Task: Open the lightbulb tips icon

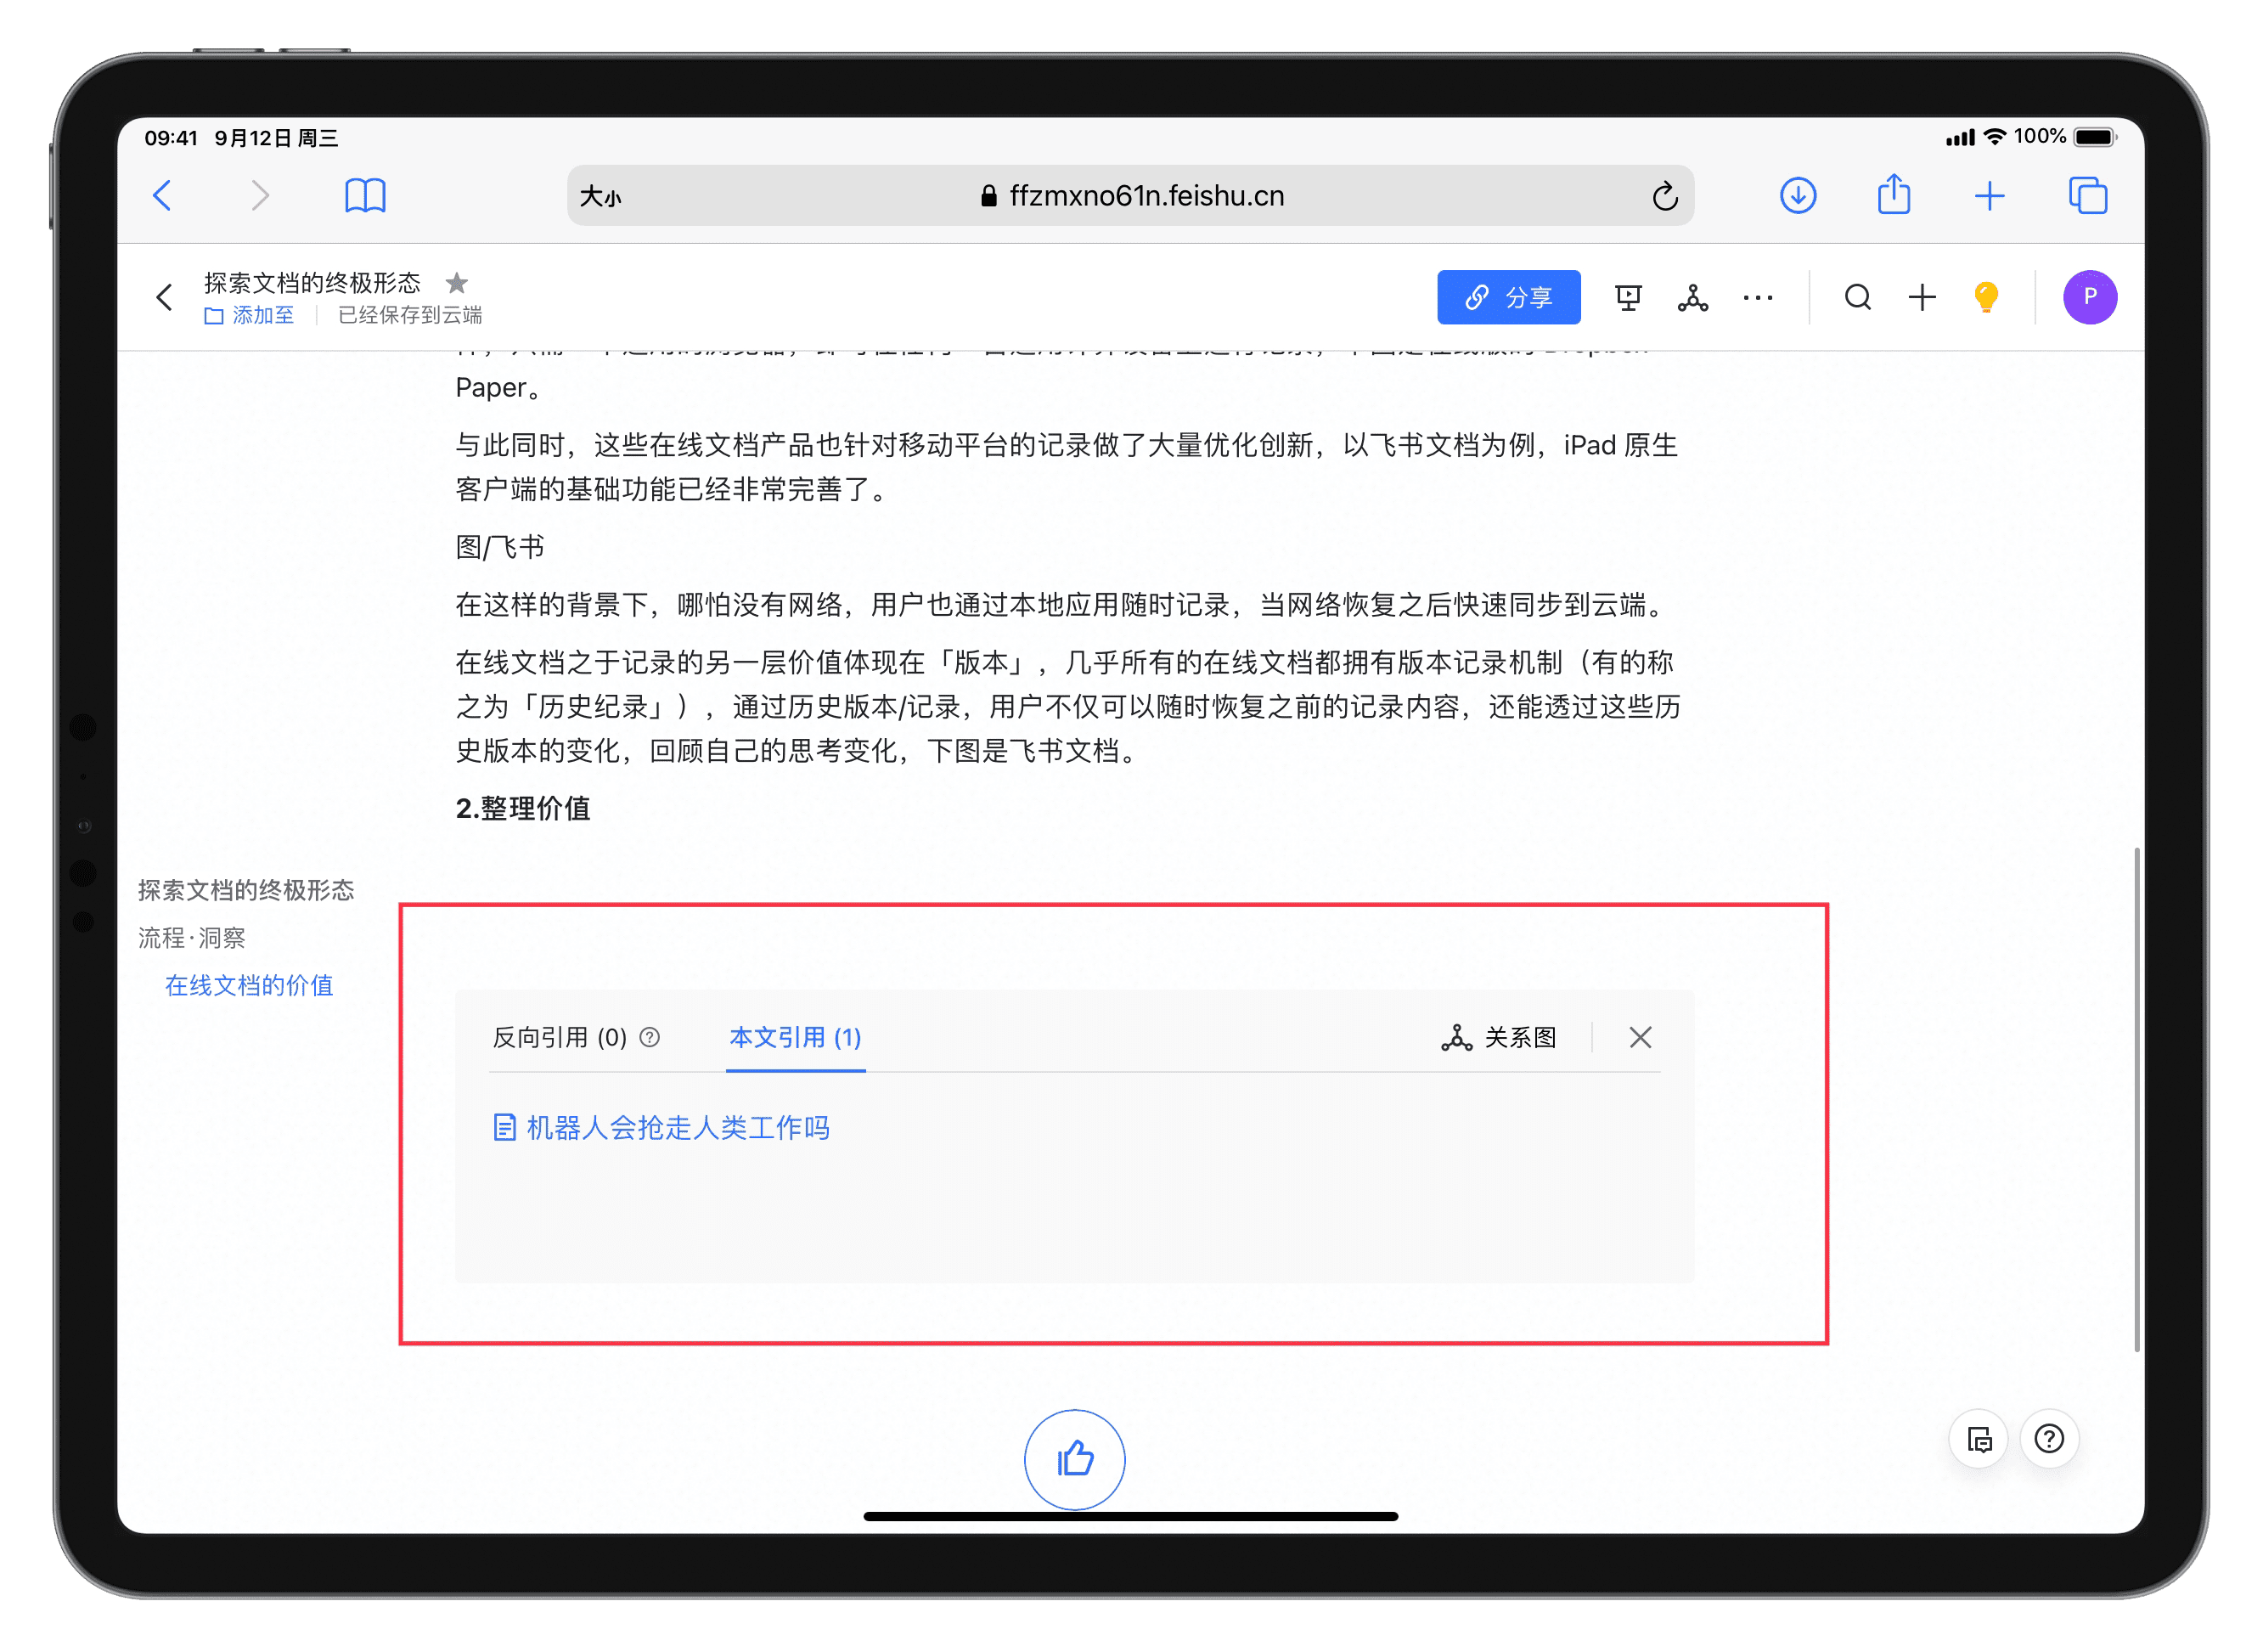Action: point(1986,297)
